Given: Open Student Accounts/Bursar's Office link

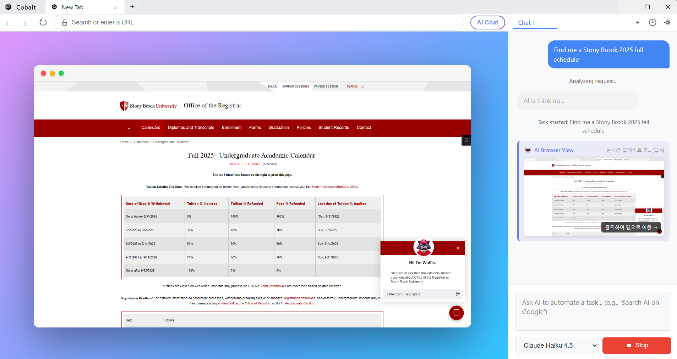Looking at the screenshot, I should tap(335, 187).
